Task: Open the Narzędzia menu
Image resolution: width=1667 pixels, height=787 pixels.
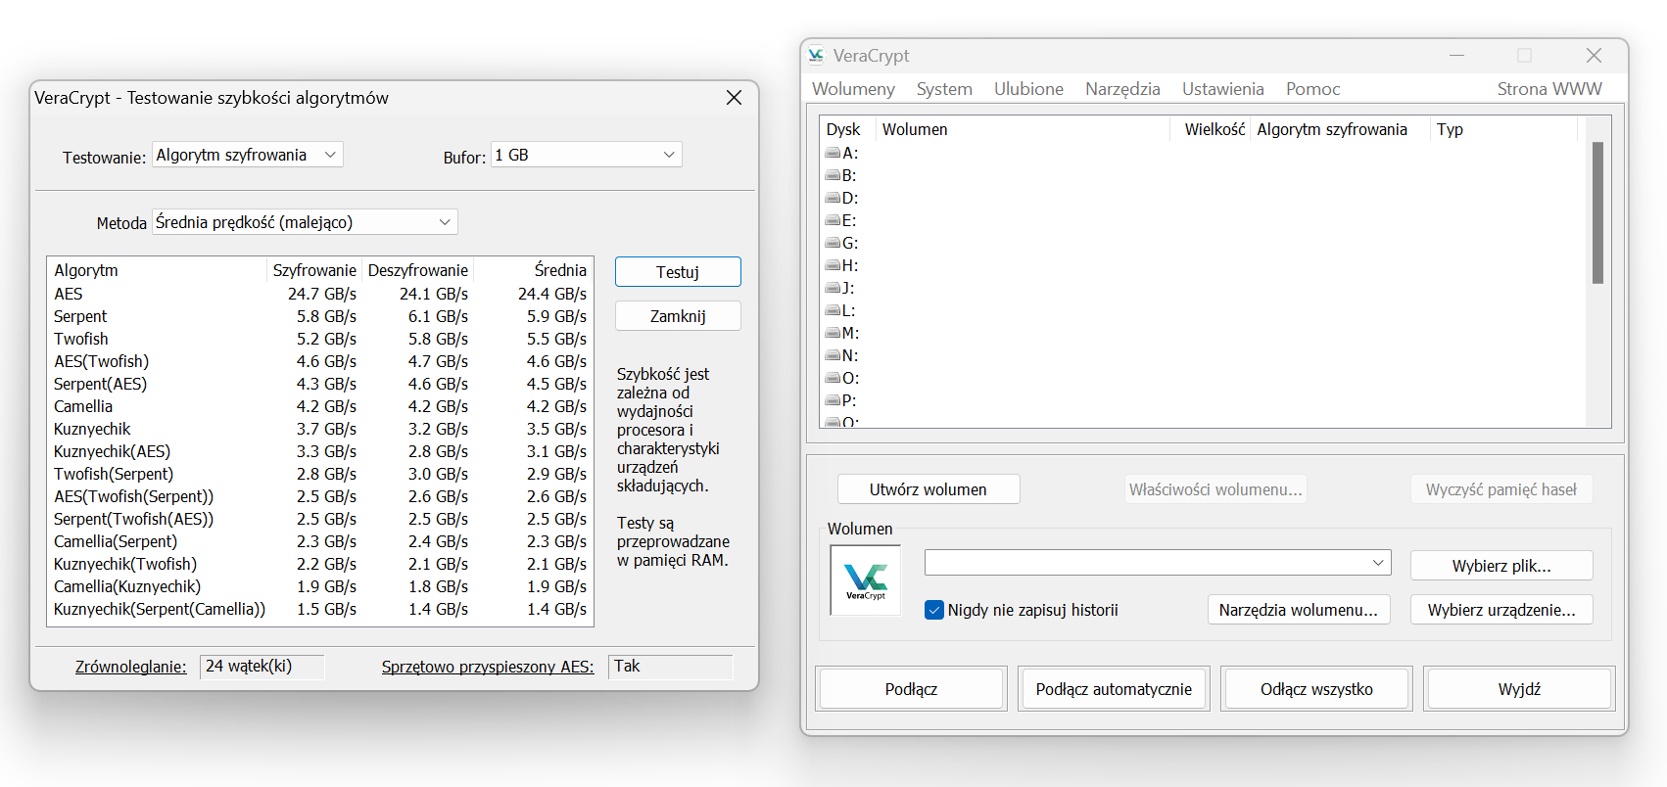Action: coord(1122,89)
